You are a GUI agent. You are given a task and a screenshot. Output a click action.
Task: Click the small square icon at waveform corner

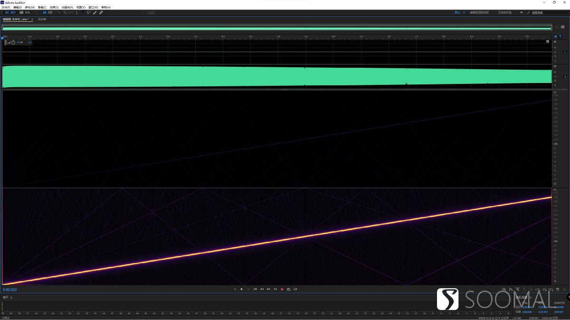[547, 42]
